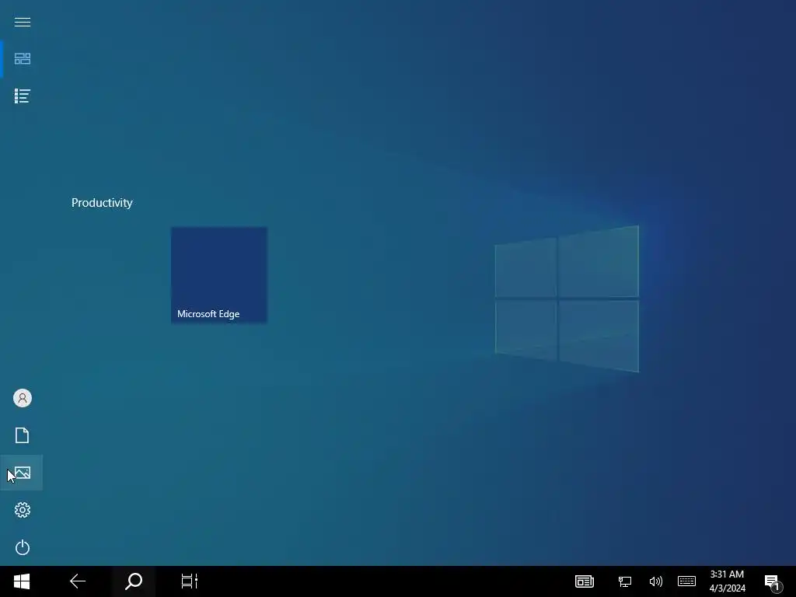Viewport: 796px width, 597px height.
Task: Open Settings gear icon
Action: [23, 510]
